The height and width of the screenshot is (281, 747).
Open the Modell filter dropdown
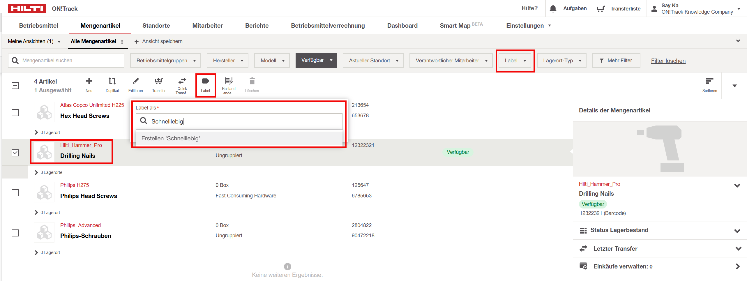(272, 61)
